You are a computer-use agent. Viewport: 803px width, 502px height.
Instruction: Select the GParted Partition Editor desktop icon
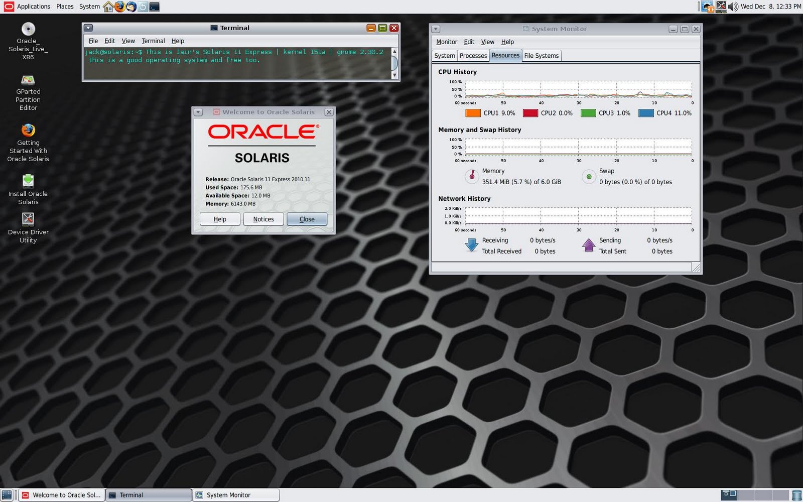[x=28, y=93]
